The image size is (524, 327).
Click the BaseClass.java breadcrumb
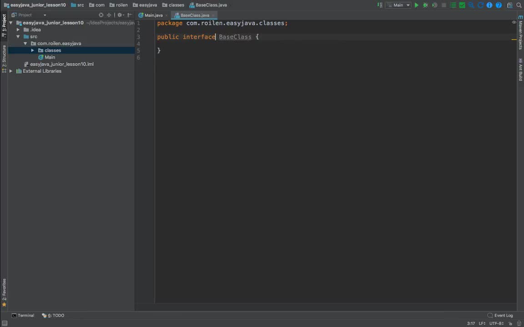[208, 5]
